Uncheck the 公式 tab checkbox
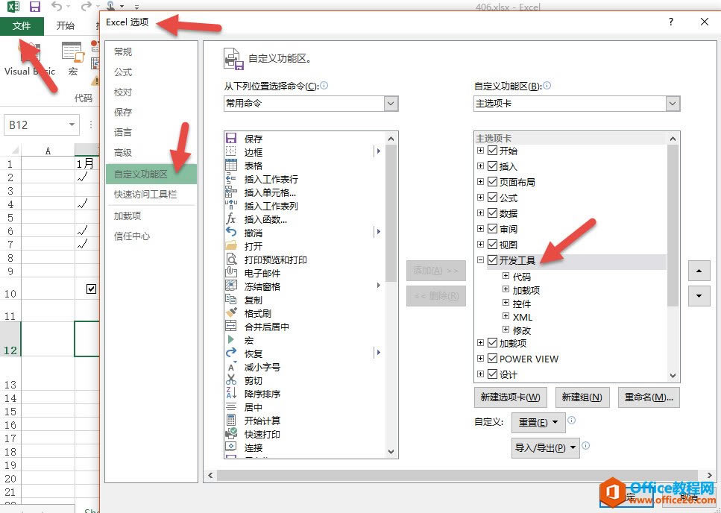The height and width of the screenshot is (513, 721). tap(492, 197)
